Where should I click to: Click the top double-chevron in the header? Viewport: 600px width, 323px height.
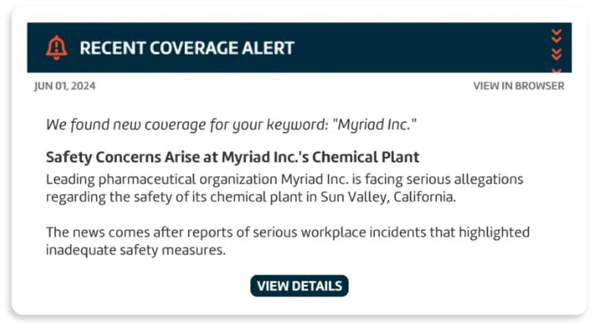pyautogui.click(x=557, y=35)
